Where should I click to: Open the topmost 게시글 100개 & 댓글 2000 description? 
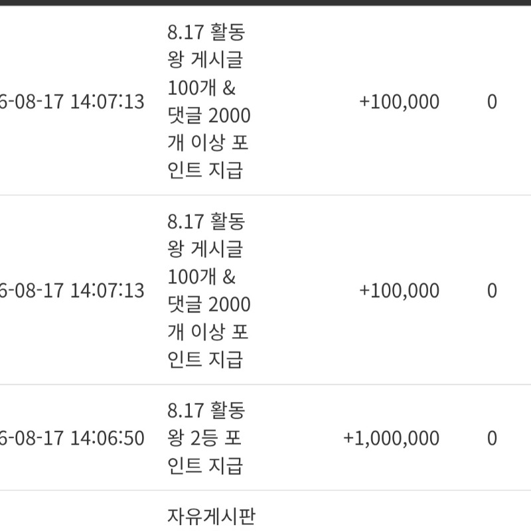(209, 102)
